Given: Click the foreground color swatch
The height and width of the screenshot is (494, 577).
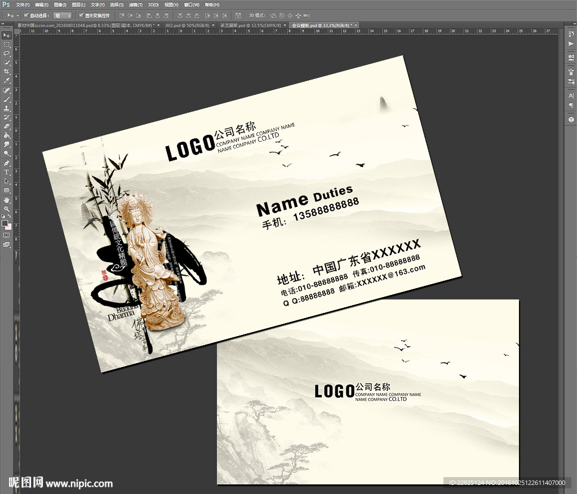Looking at the screenshot, I should pyautogui.click(x=5, y=223).
